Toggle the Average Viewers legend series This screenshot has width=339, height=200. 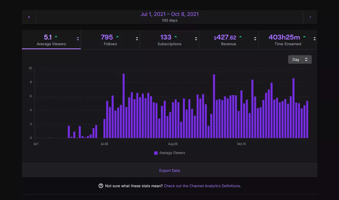click(169, 153)
